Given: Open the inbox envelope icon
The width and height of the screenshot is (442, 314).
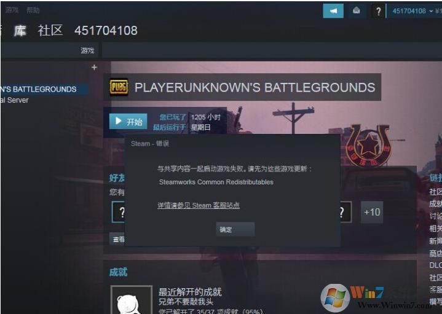Looking at the screenshot, I should click(357, 10).
